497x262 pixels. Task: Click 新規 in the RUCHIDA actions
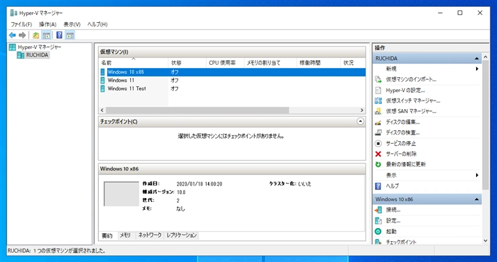click(391, 69)
